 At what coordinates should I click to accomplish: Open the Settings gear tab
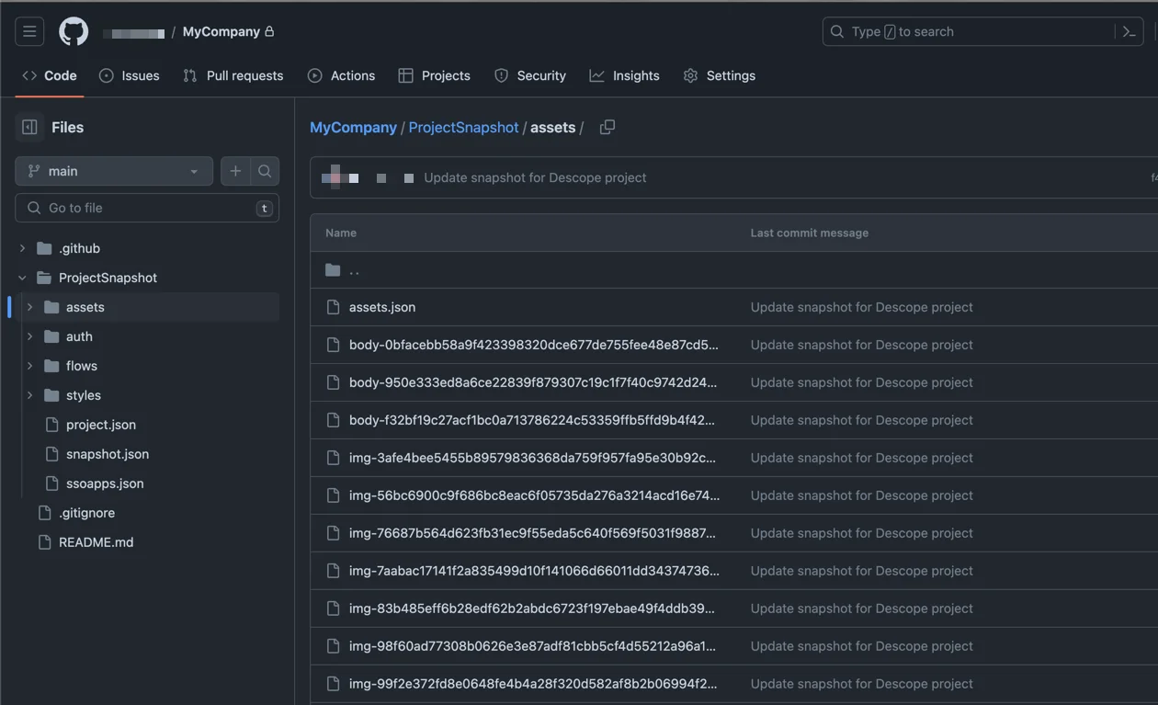click(720, 75)
